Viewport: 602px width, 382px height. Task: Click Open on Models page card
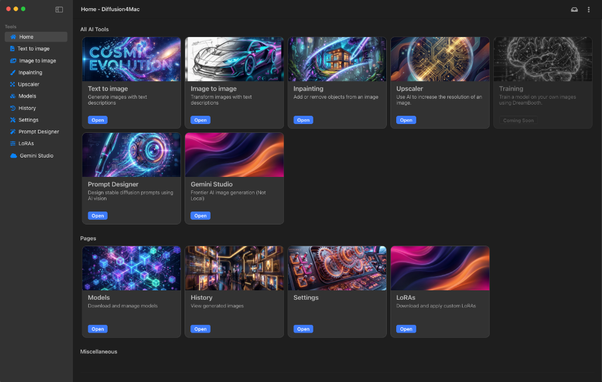(x=98, y=329)
